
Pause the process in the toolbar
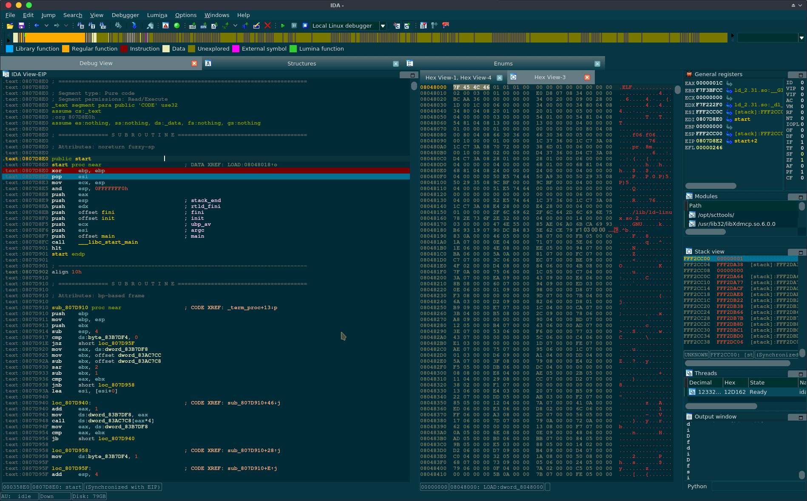[x=294, y=26]
